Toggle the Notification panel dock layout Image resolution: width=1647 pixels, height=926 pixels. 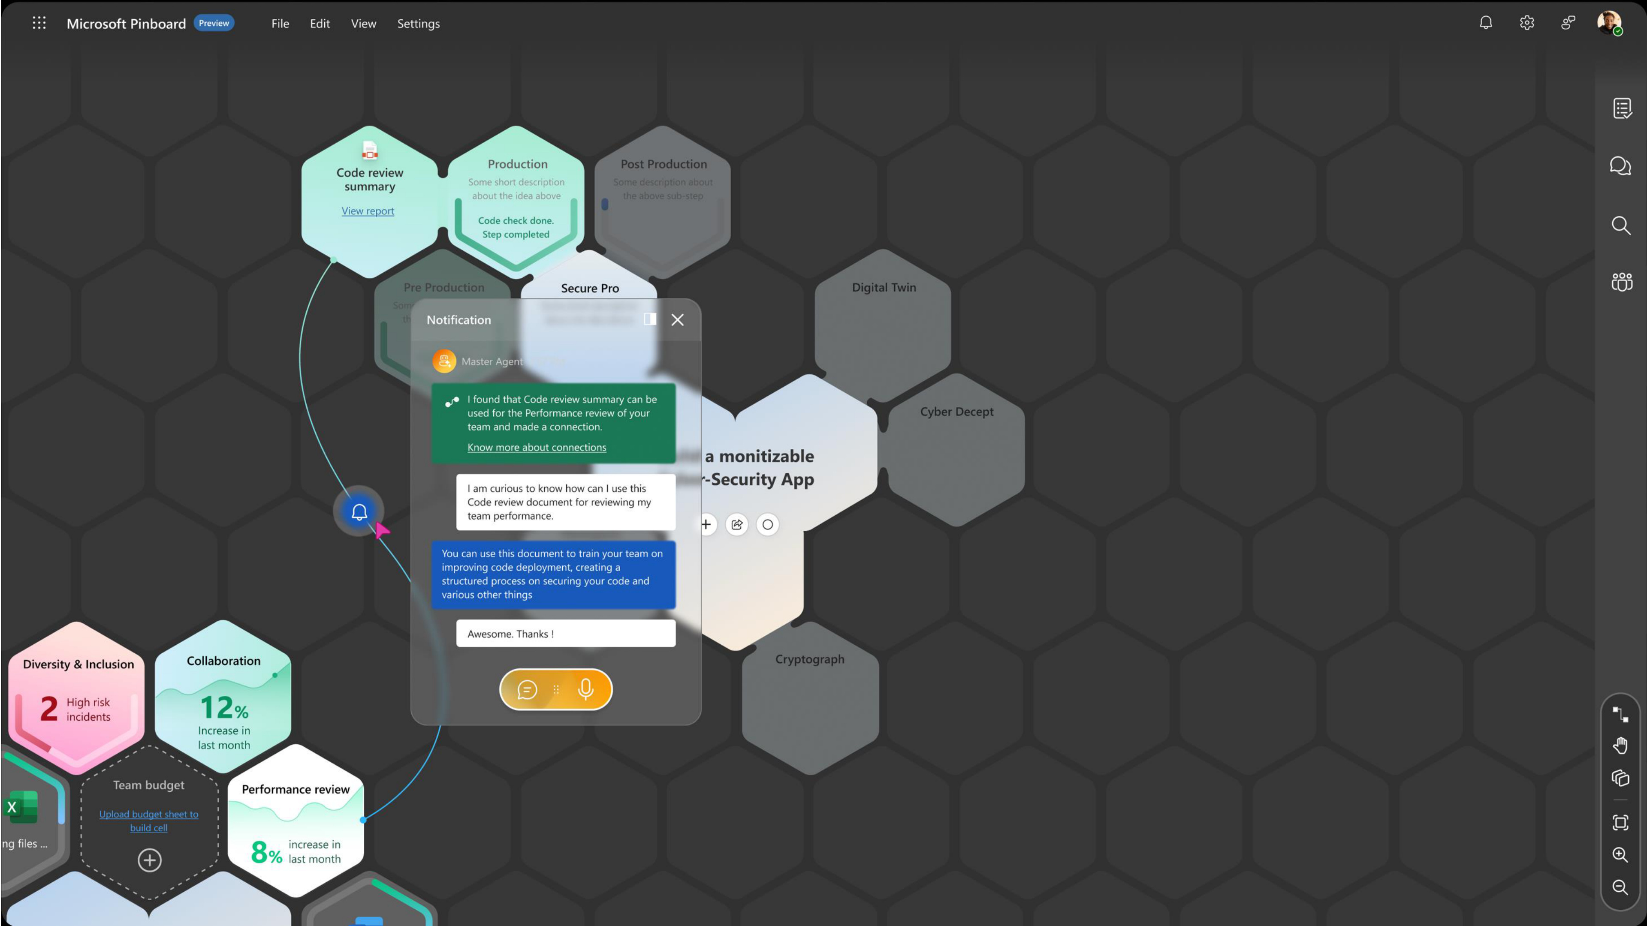coord(650,319)
